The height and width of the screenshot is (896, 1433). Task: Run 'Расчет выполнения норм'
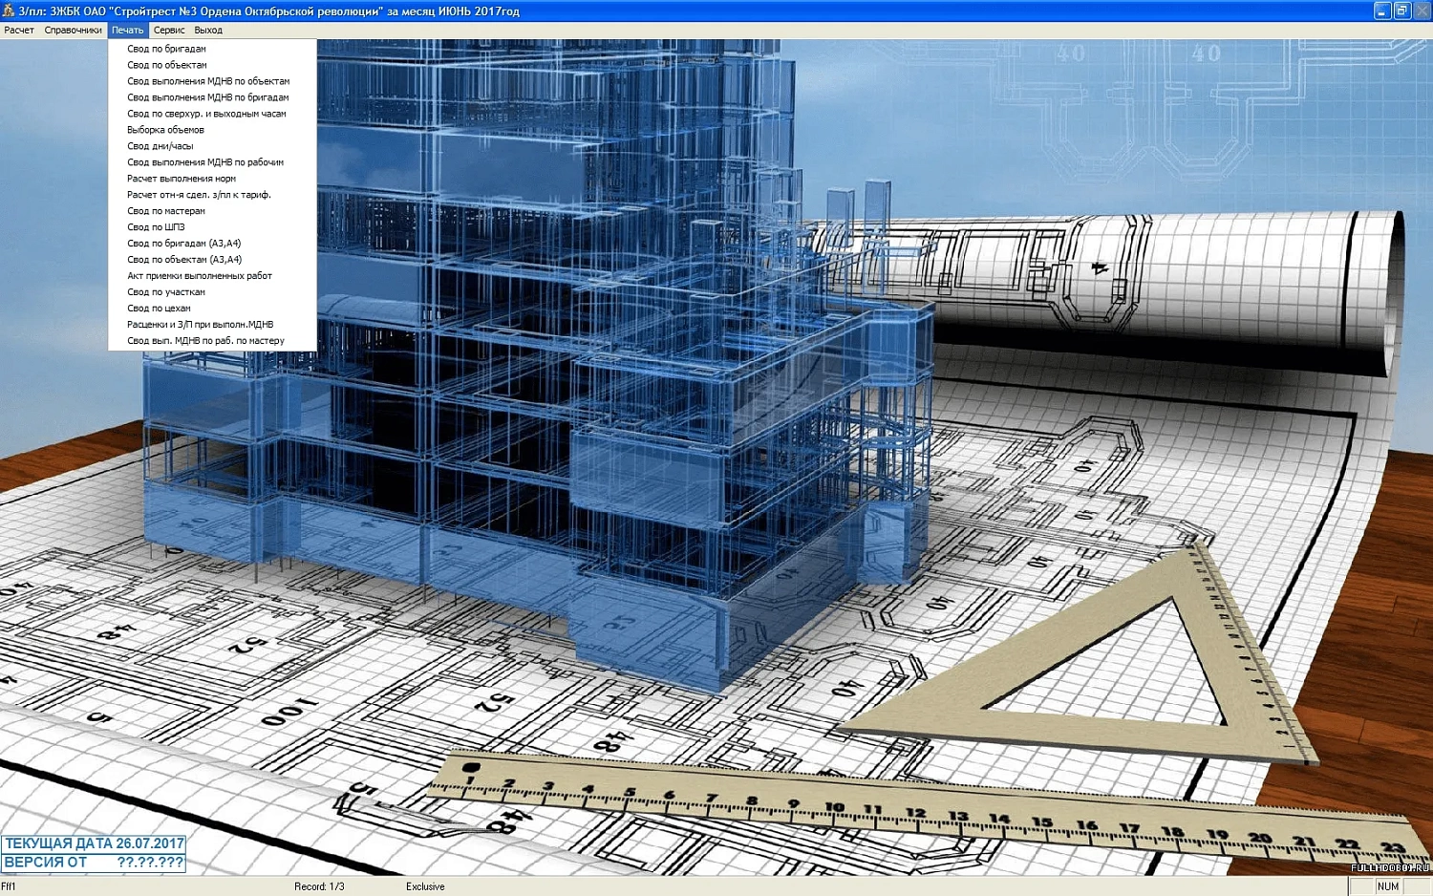[x=212, y=179]
